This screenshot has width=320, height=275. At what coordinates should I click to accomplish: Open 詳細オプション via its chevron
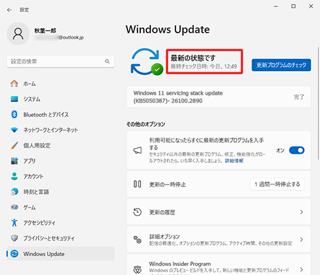pyautogui.click(x=301, y=240)
